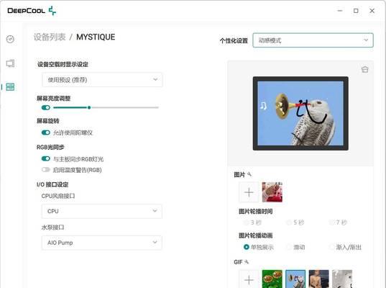The image size is (386, 288).
Task: Select the 单独展示 animation radio button
Action: pyautogui.click(x=246, y=247)
